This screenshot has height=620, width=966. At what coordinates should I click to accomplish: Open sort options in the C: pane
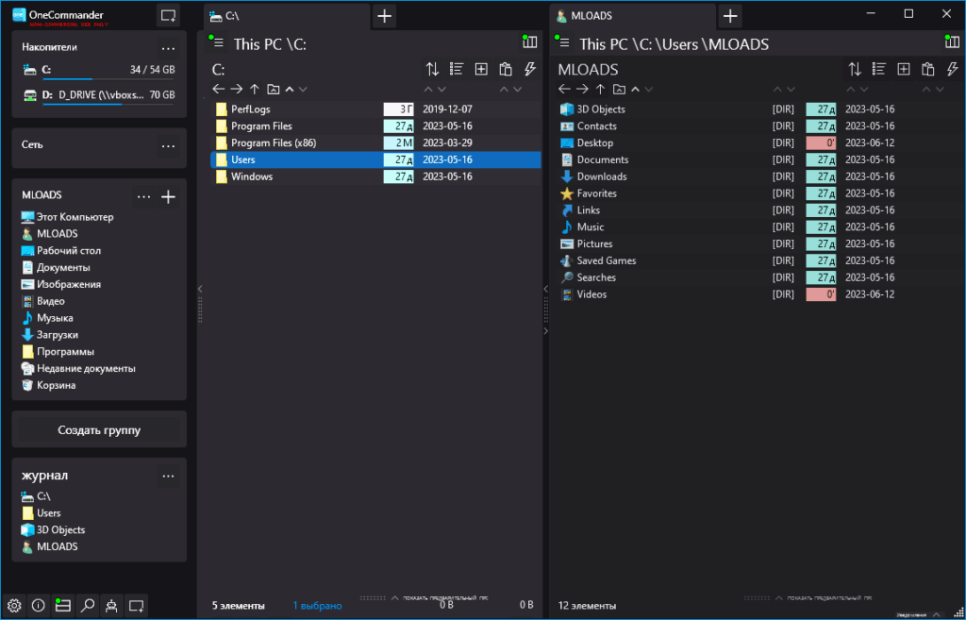click(x=432, y=69)
